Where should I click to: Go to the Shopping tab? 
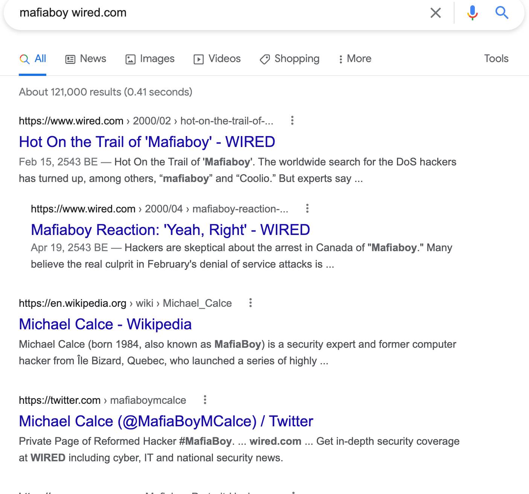pyautogui.click(x=290, y=59)
